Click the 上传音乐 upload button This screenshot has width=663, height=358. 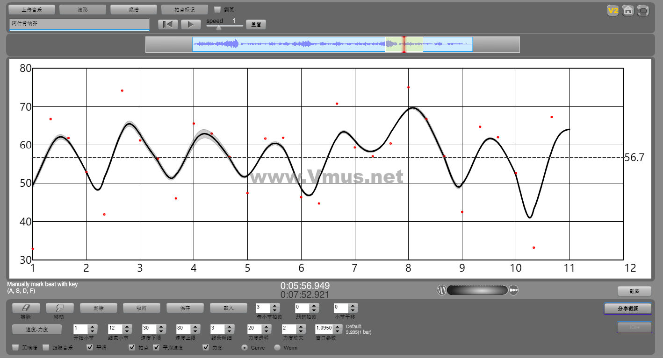(32, 10)
